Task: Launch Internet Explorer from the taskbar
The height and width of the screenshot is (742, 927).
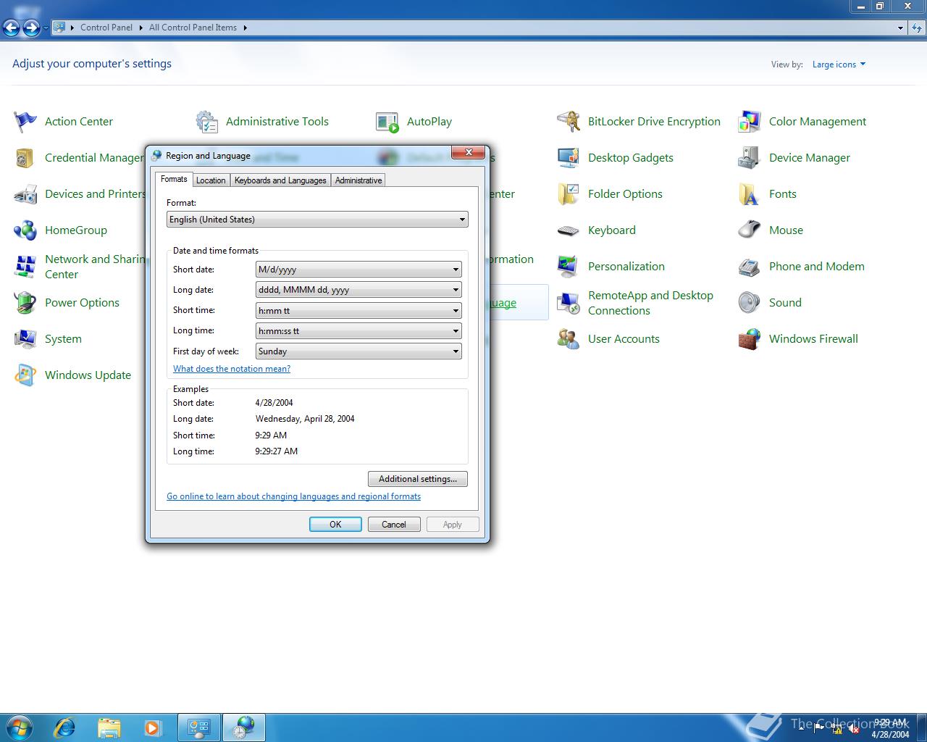Action: tap(64, 727)
